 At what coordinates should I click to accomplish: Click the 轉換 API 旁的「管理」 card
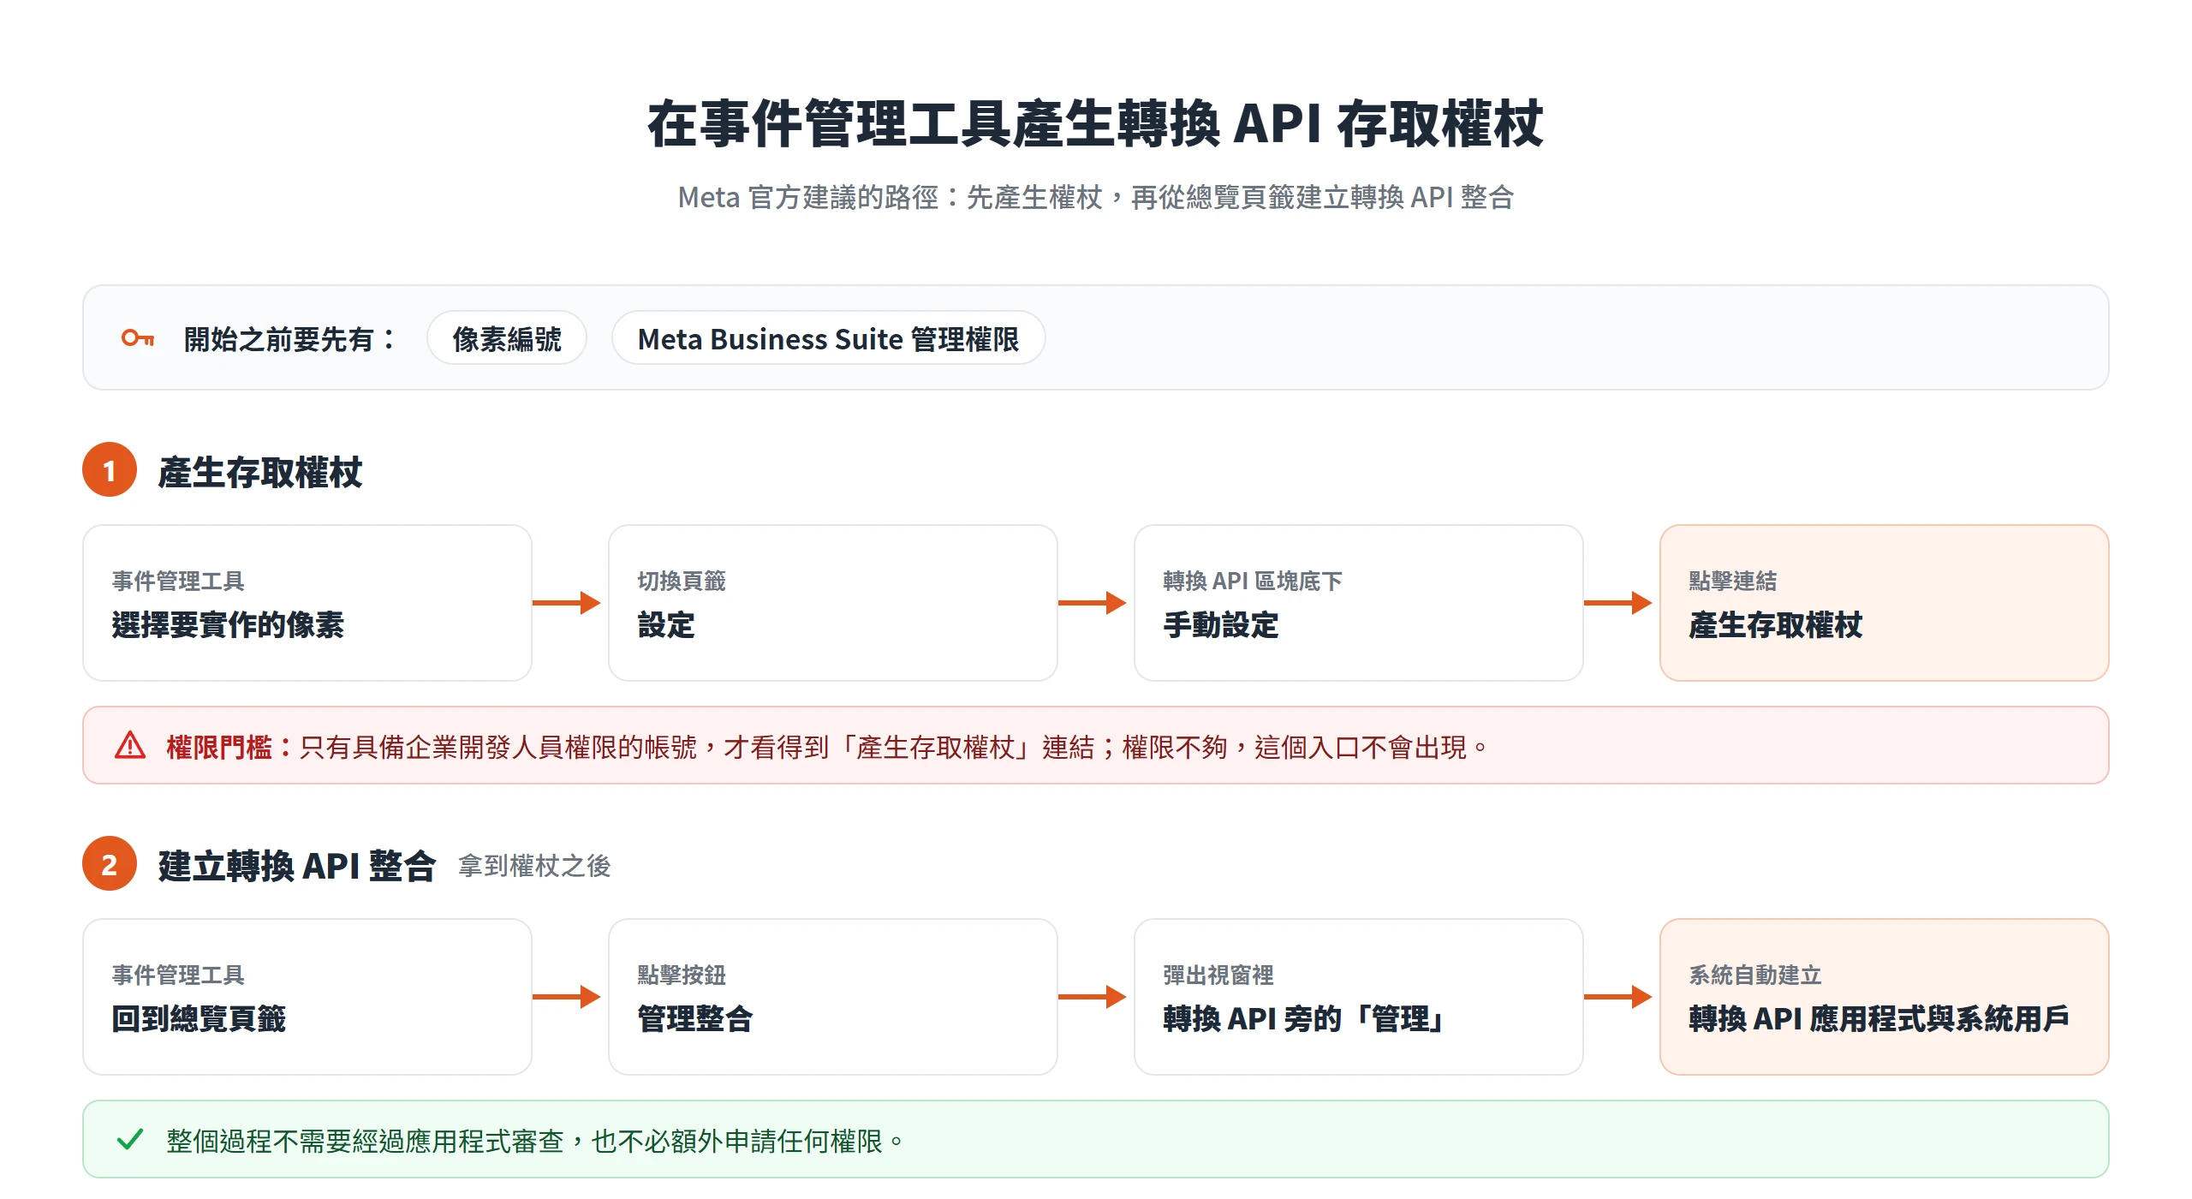[x=1359, y=997]
